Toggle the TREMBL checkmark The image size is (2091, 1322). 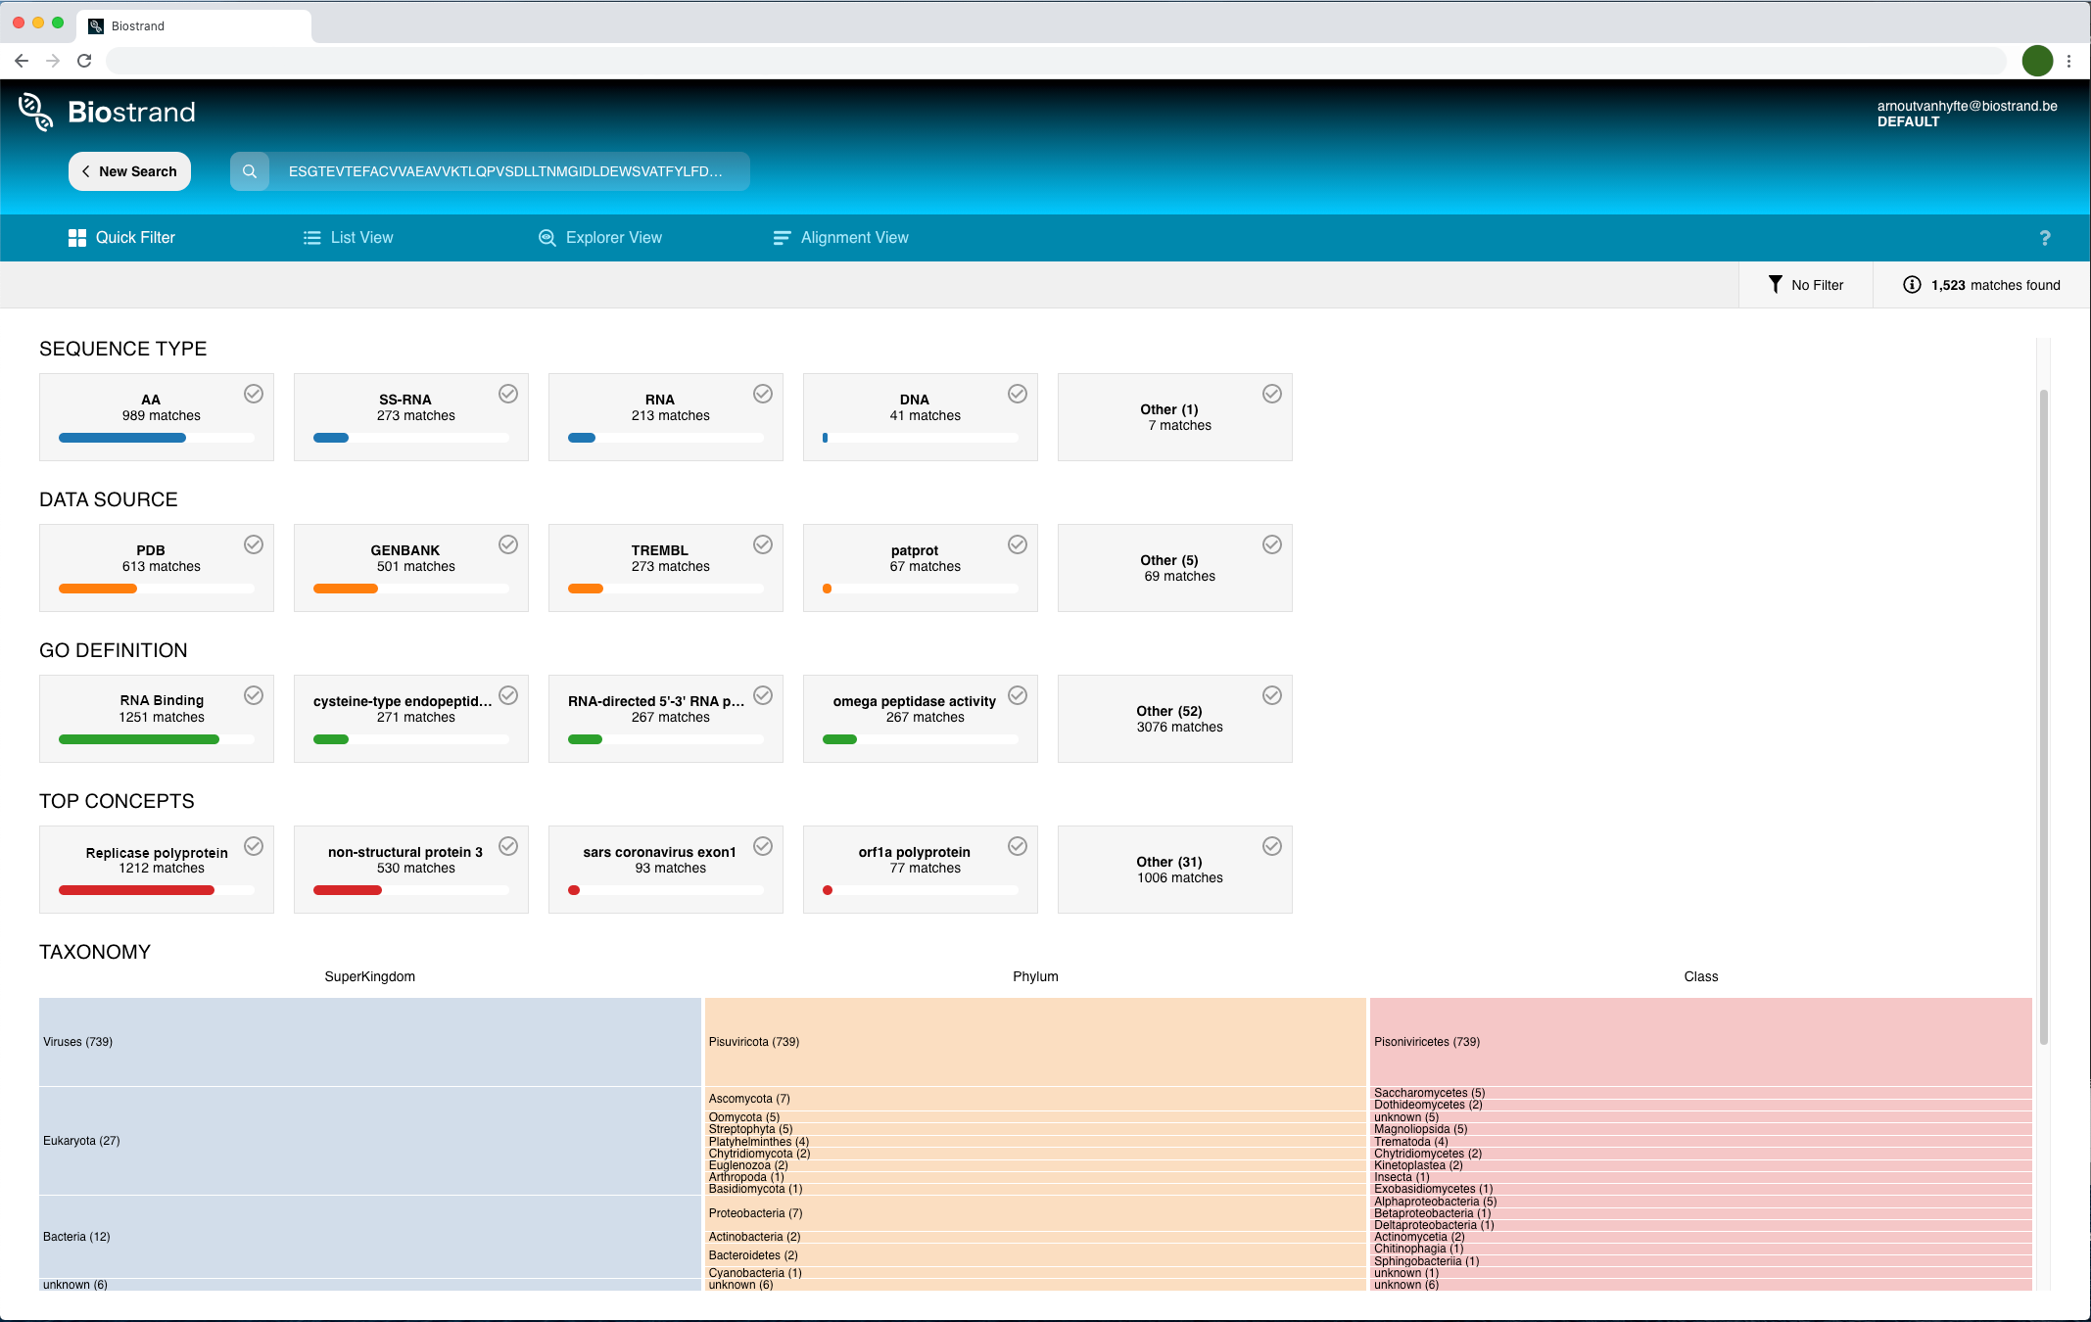pyautogui.click(x=763, y=544)
